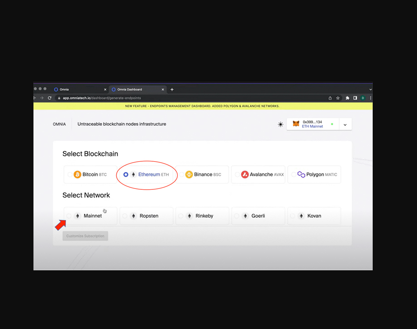417x329 pixels.
Task: Click the padlock site info icon
Action: coord(59,98)
